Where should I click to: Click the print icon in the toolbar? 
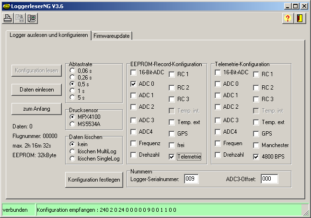point(8,19)
